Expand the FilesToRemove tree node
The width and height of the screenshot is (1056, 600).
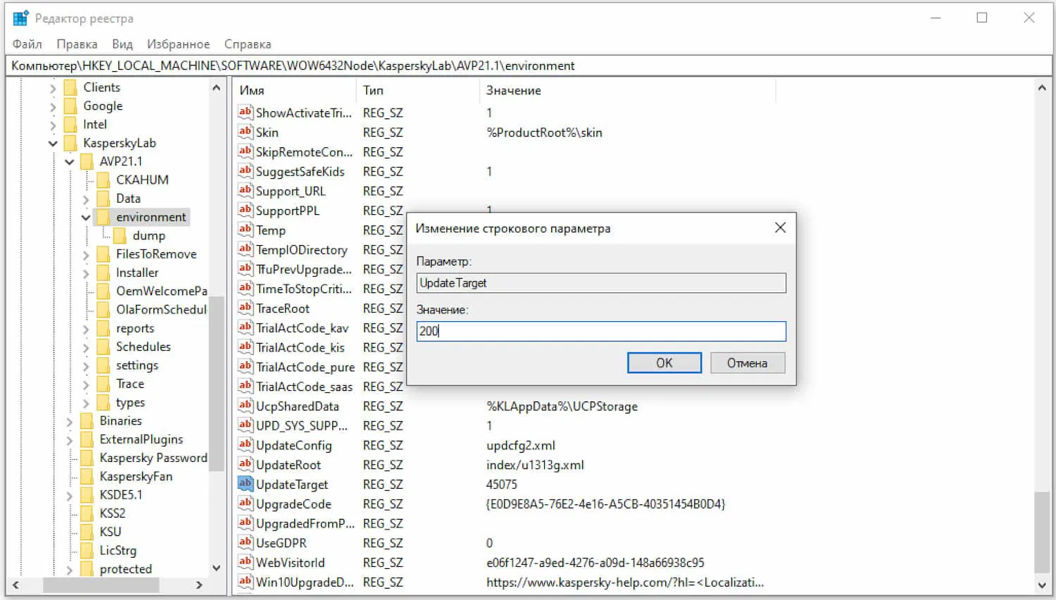click(86, 254)
